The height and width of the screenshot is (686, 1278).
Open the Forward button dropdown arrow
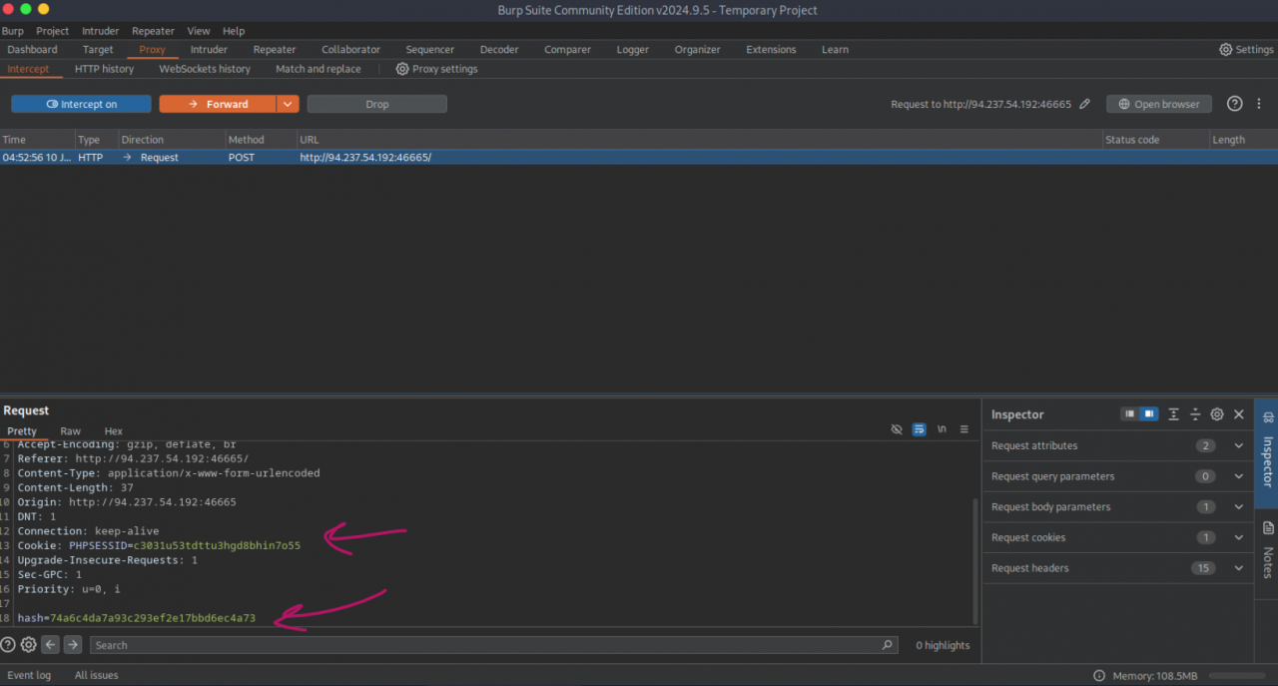288,104
